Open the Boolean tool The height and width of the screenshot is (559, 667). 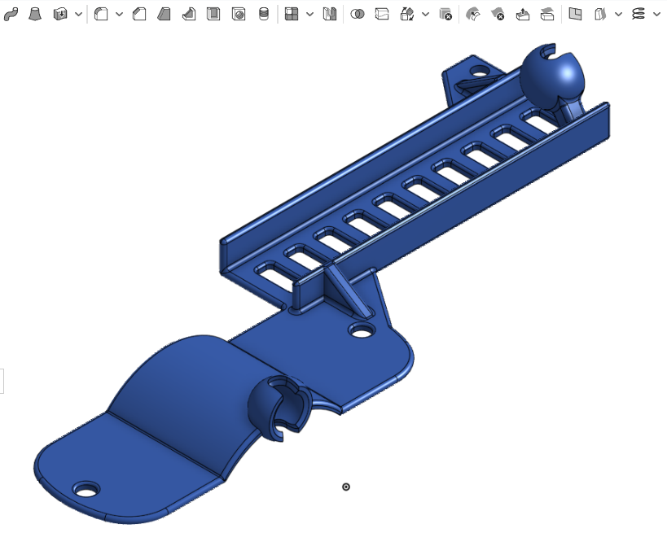(358, 14)
